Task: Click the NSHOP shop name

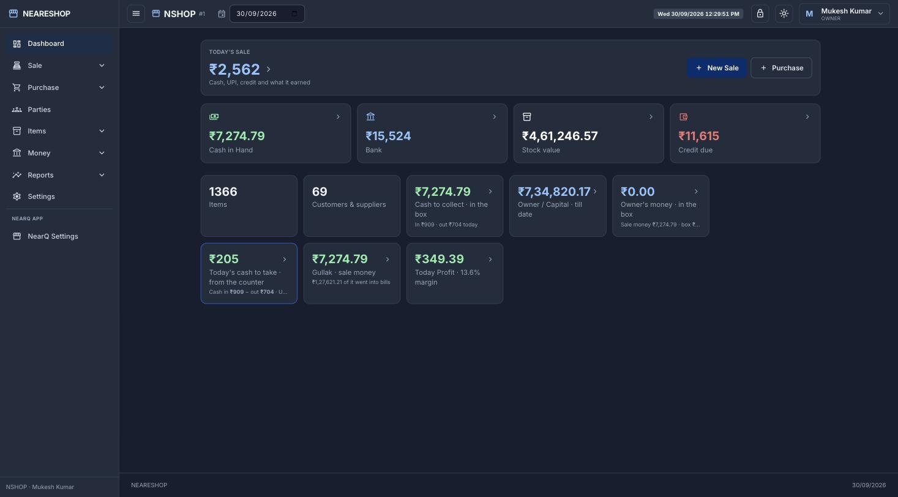Action: pyautogui.click(x=179, y=13)
